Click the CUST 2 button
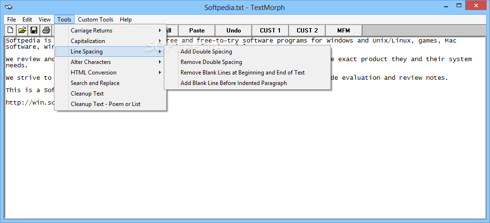The height and width of the screenshot is (223, 490). point(307,30)
